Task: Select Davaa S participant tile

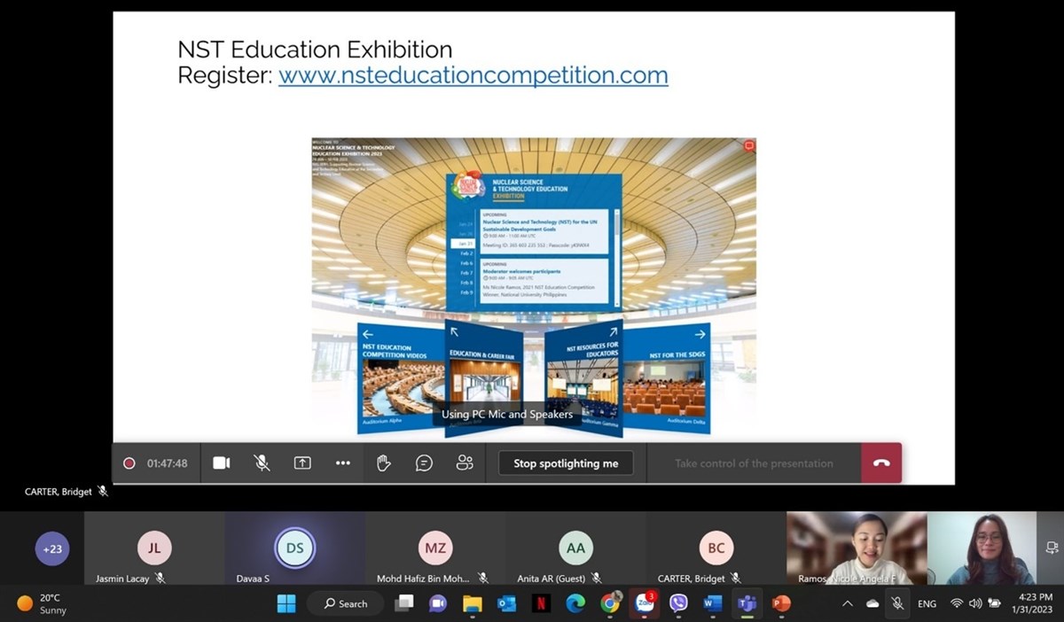Action: click(294, 549)
